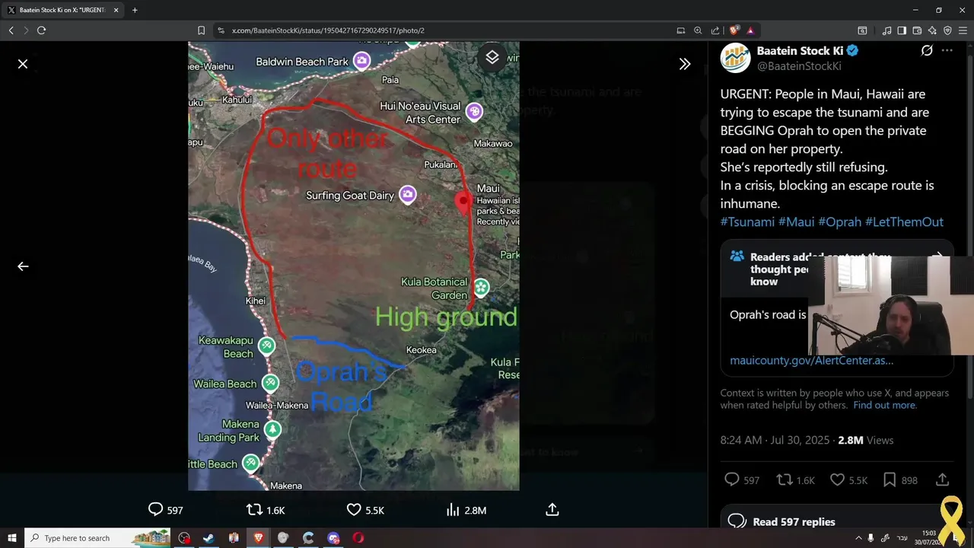Image resolution: width=974 pixels, height=548 pixels.
Task: Click the share-page icon in address bar
Action: coord(715,30)
